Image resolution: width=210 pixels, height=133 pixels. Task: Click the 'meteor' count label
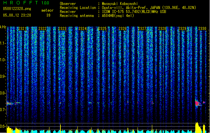click(47, 10)
